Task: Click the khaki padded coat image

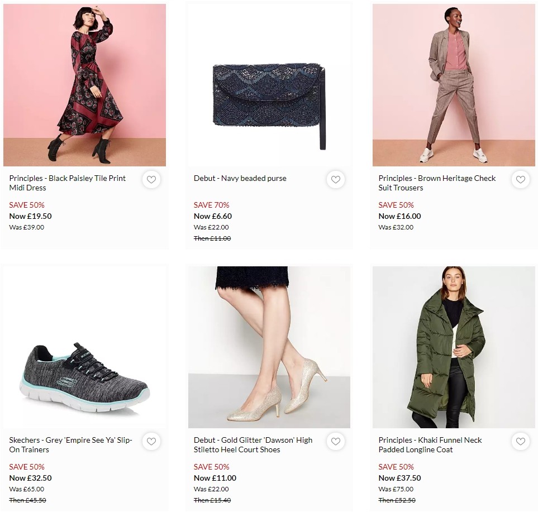Action: [454, 347]
